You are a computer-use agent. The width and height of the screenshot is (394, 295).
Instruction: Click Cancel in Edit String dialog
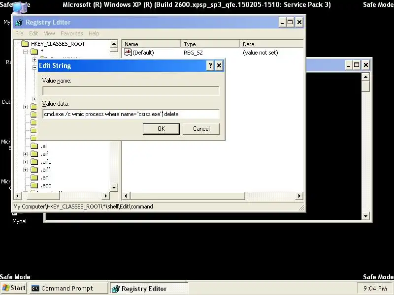[201, 129]
